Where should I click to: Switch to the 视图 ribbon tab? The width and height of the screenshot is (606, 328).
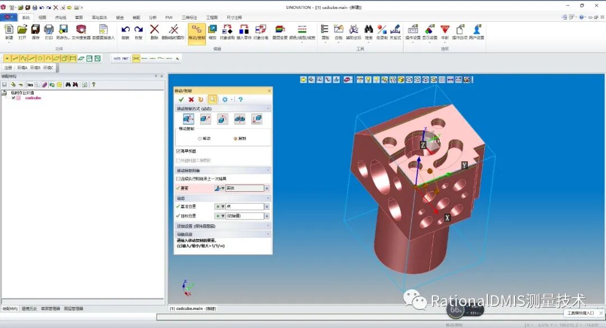tap(43, 17)
